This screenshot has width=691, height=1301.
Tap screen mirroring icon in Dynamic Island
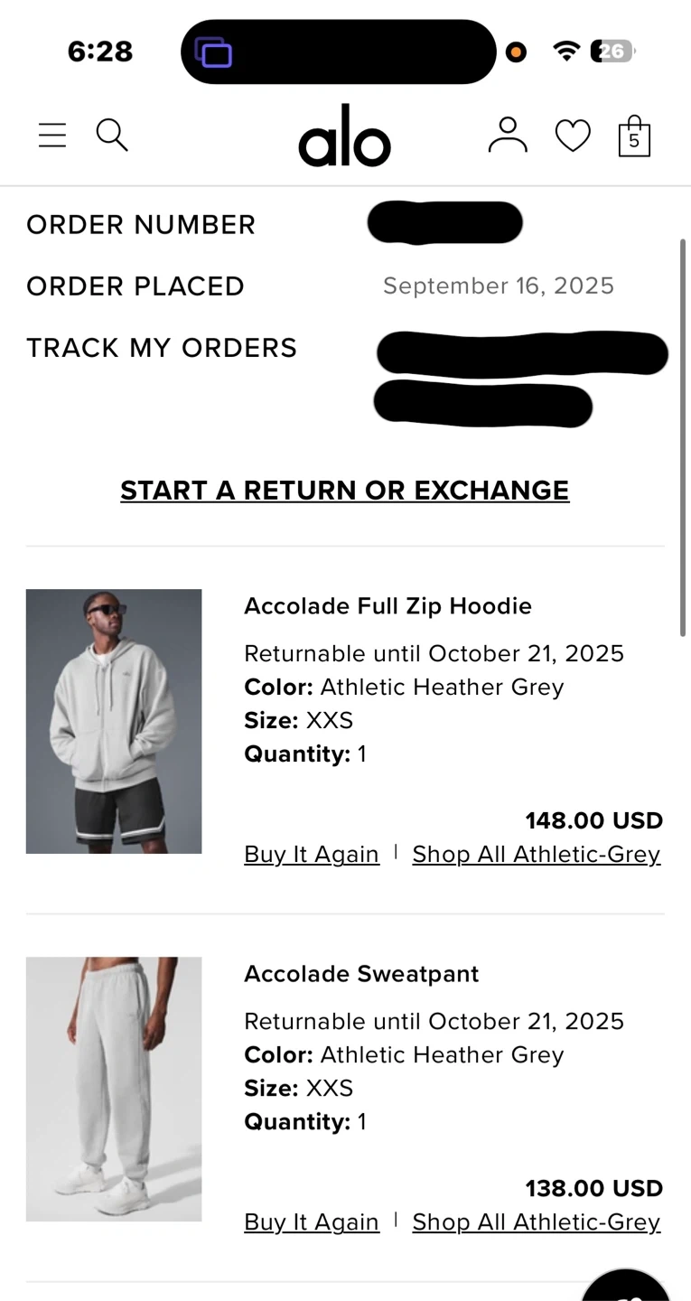click(x=214, y=52)
